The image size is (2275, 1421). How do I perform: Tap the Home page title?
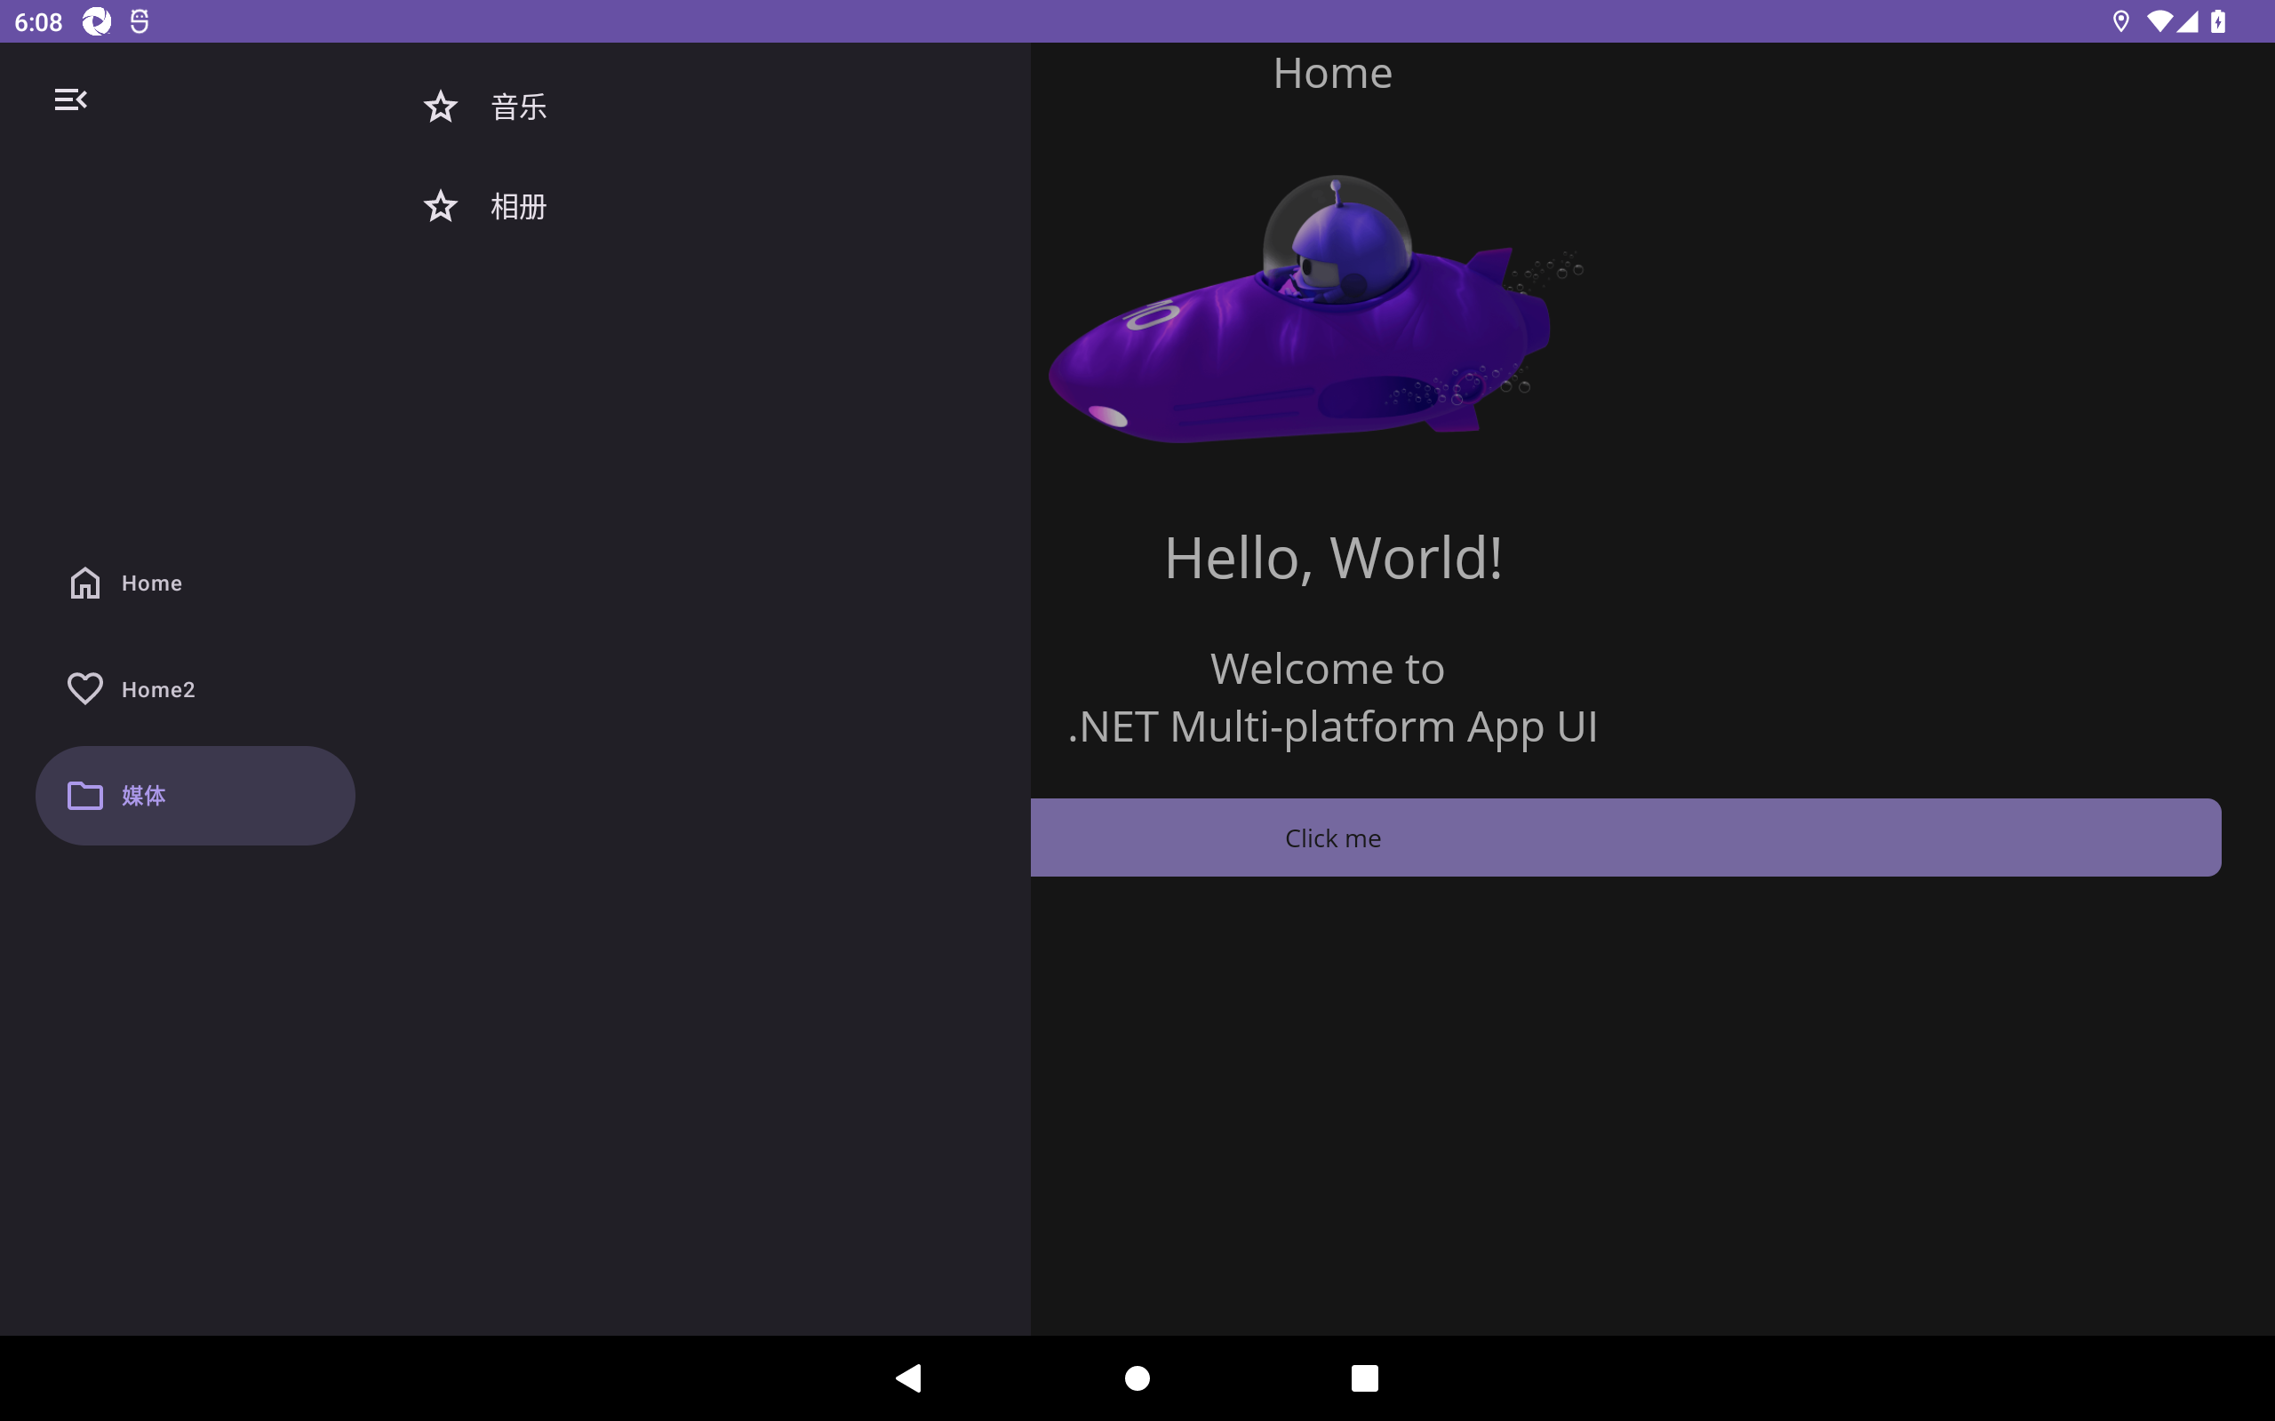coord(1333,74)
